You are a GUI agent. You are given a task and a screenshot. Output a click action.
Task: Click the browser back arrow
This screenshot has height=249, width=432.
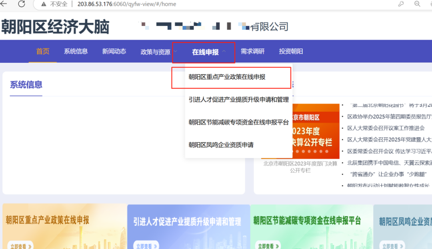pos(4,4)
